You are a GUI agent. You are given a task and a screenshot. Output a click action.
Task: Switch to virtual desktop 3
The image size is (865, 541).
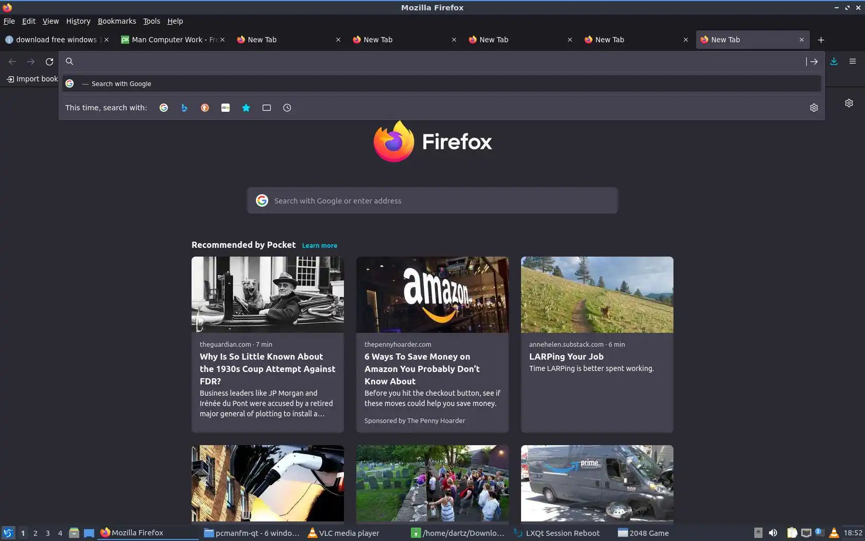click(x=48, y=533)
